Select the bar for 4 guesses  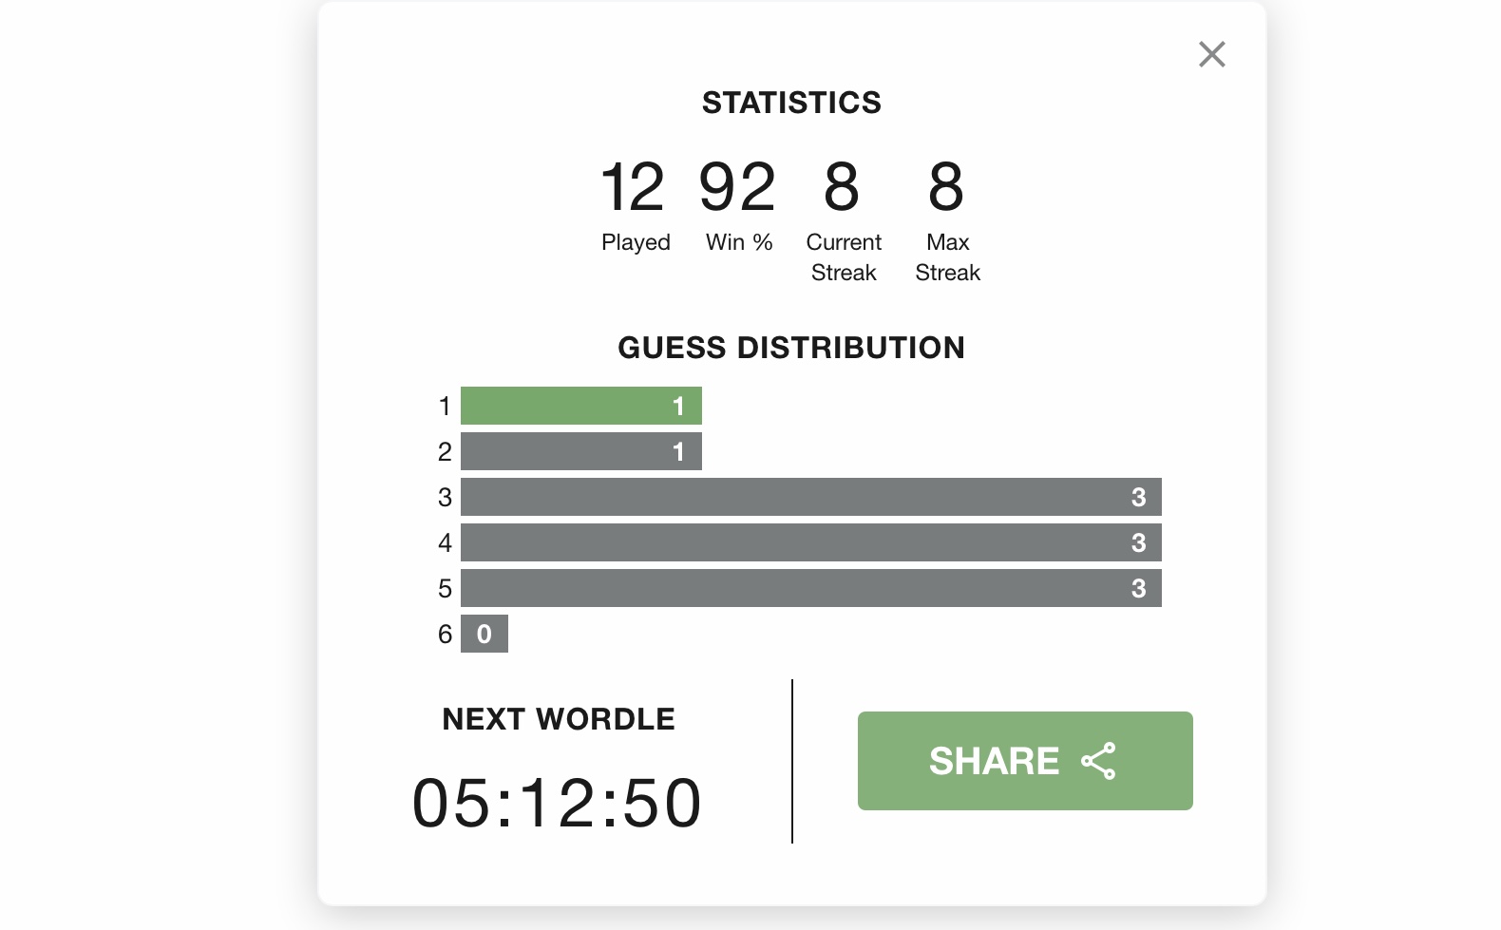[x=811, y=542]
